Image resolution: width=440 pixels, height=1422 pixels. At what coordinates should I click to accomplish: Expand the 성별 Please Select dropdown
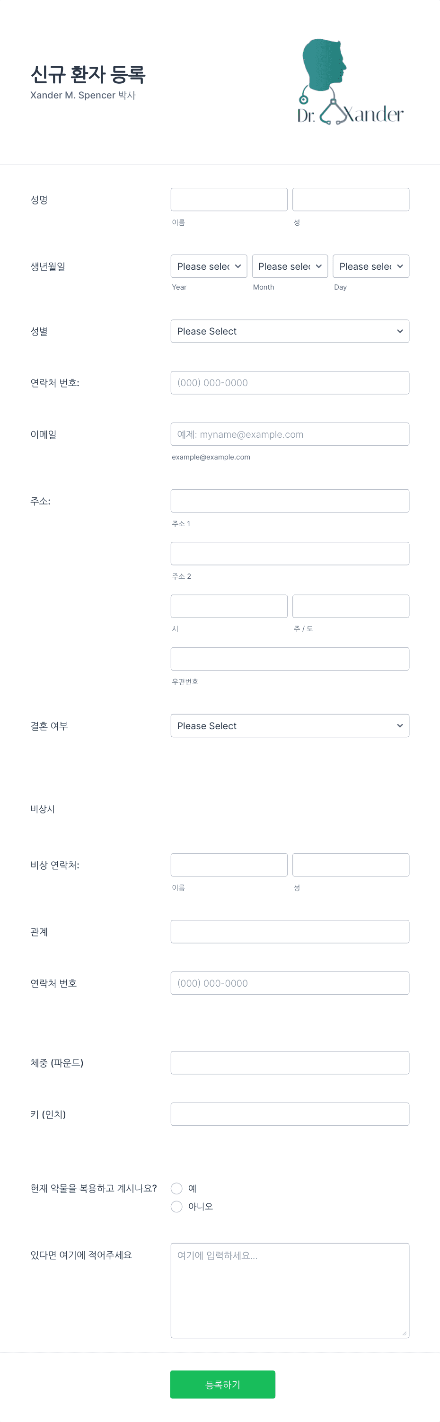point(290,331)
